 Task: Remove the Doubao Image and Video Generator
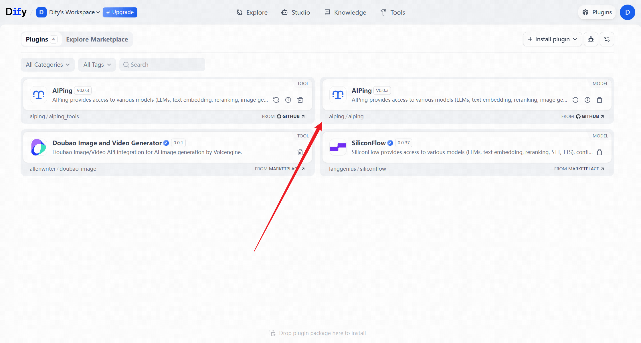(x=300, y=152)
